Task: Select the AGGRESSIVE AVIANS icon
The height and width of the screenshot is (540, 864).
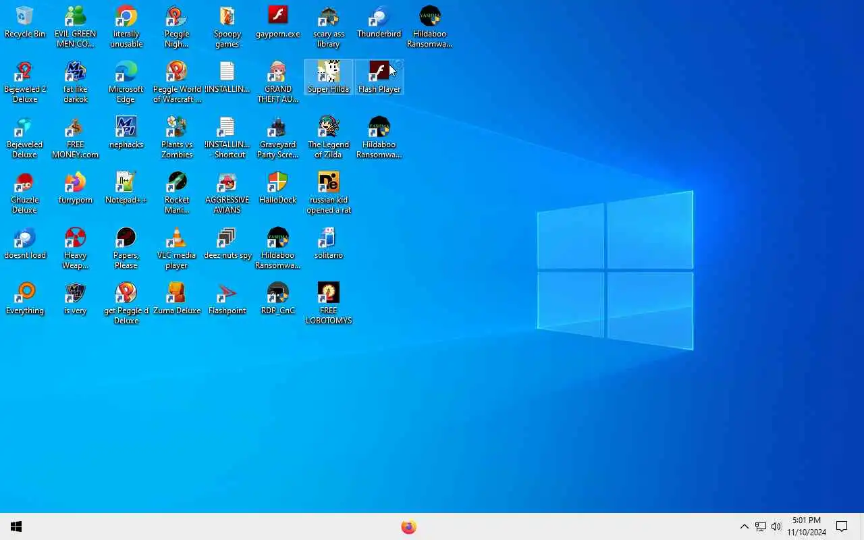Action: (227, 193)
